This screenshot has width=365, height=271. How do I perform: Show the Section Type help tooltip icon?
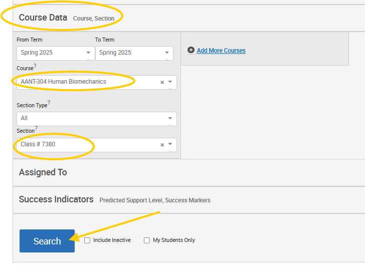click(x=49, y=103)
